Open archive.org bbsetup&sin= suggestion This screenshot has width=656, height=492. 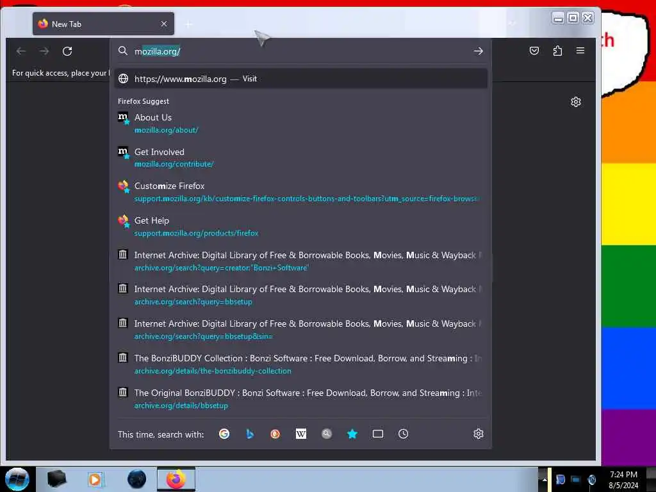pyautogui.click(x=301, y=330)
